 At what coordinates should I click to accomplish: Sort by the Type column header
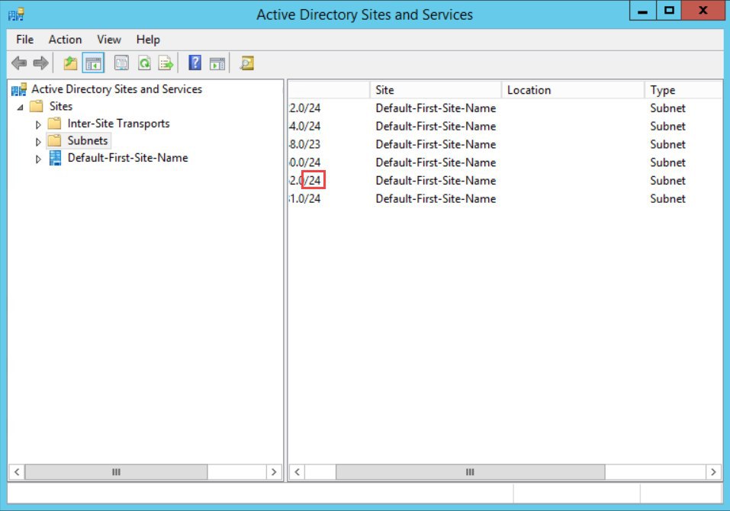(683, 90)
